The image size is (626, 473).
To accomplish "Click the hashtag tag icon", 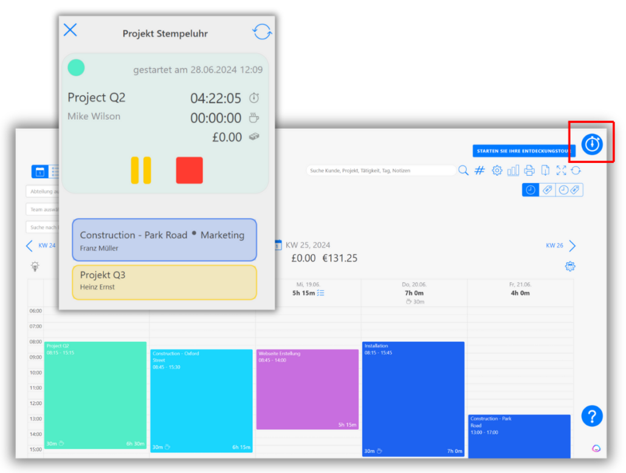I will [480, 171].
